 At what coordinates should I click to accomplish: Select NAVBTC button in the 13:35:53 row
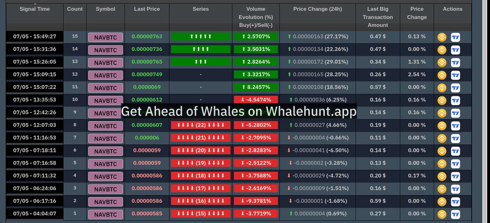pyautogui.click(x=105, y=101)
